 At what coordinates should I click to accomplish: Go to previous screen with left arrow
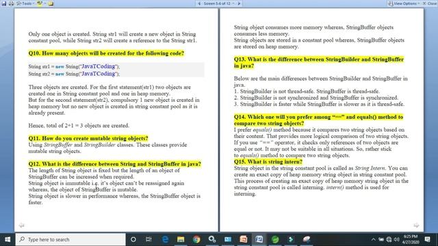[199, 3]
